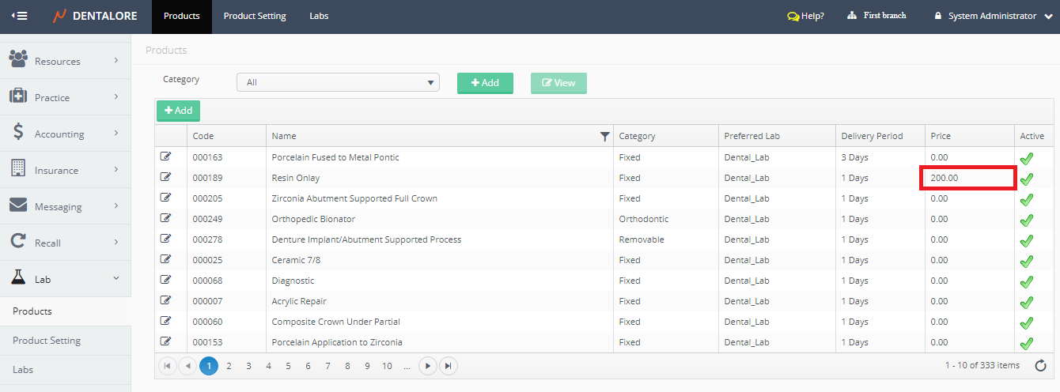Screen dimensions: 1060x392
Task: Go to next page arrow in pager
Action: pos(427,366)
